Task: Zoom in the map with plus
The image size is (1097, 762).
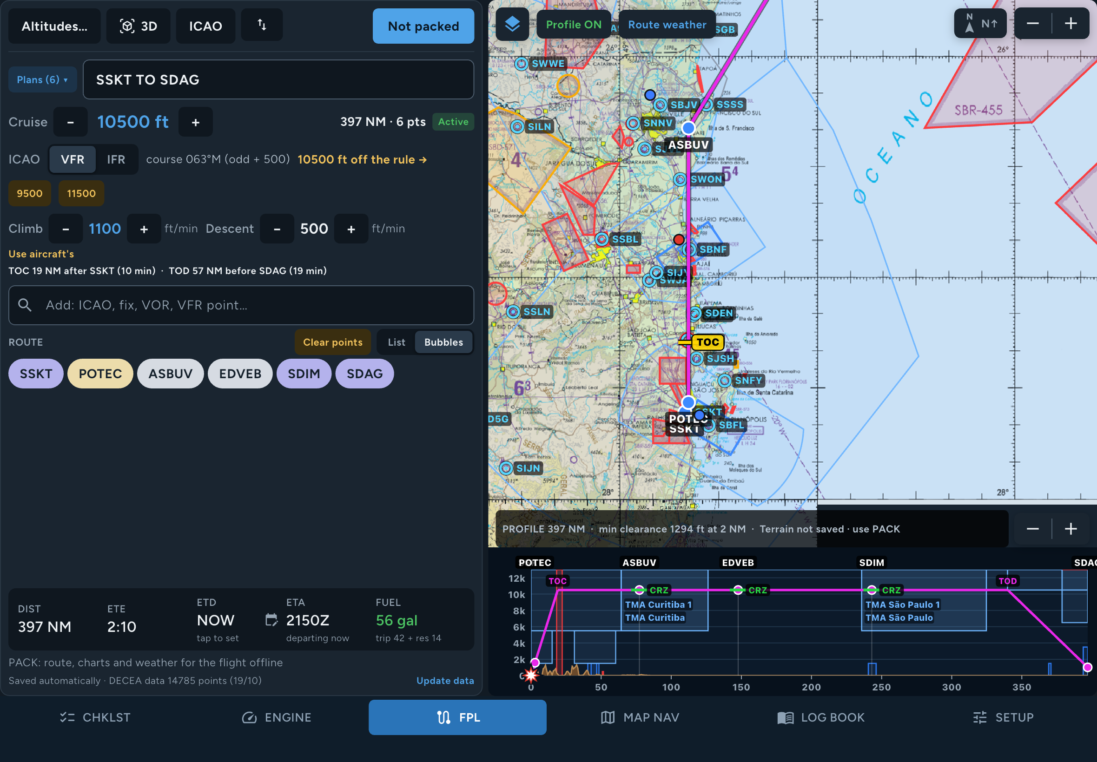Action: (x=1071, y=23)
